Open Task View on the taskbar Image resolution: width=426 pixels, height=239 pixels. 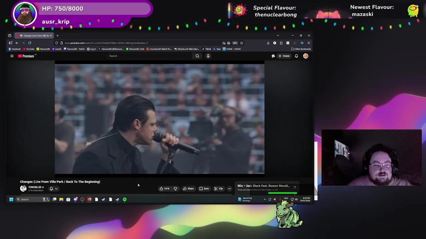(54, 199)
